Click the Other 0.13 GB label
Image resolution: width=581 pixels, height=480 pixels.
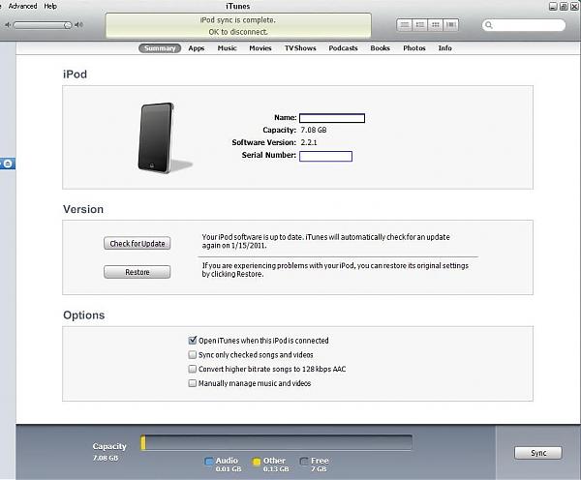coord(276,465)
